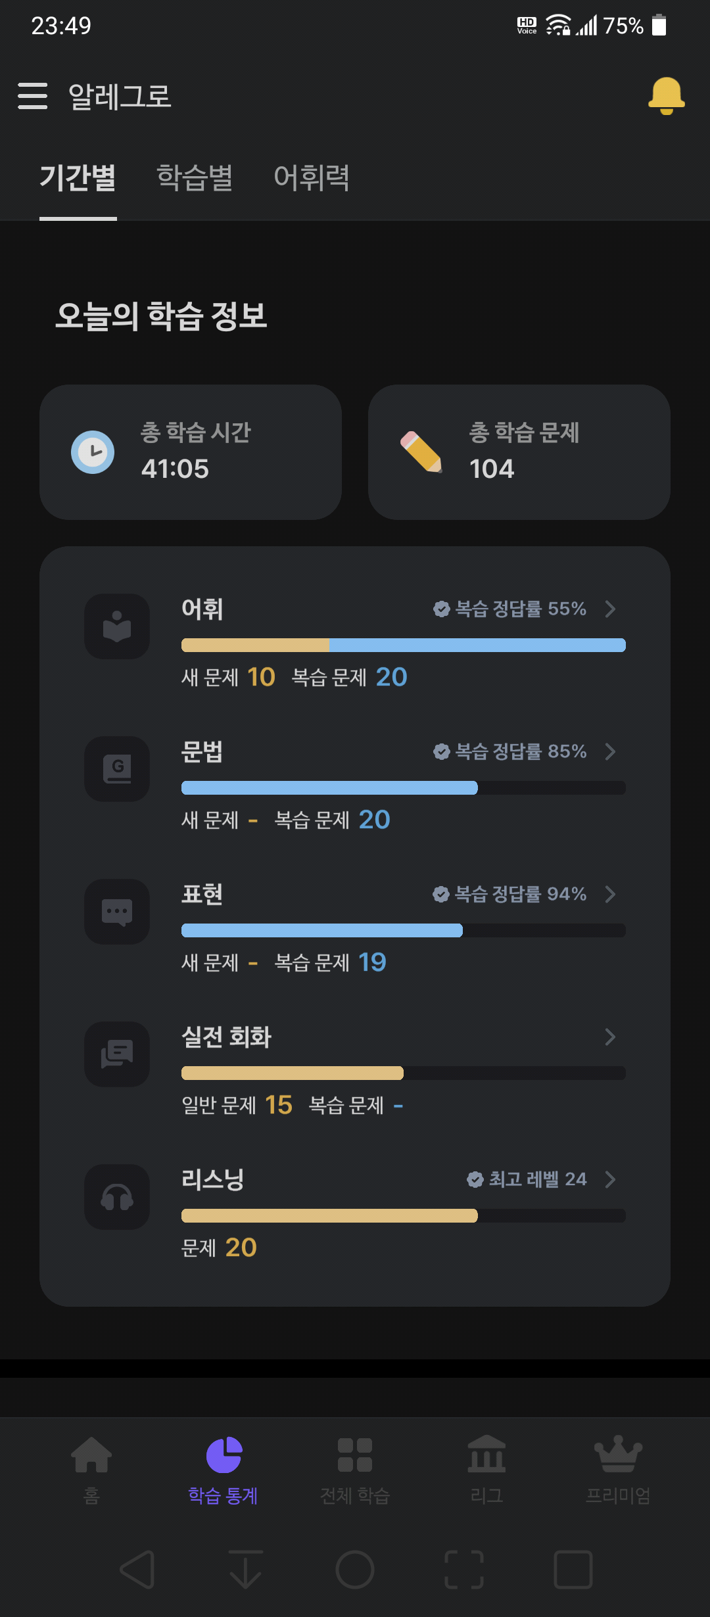Image resolution: width=710 pixels, height=1617 pixels.
Task: Switch to the 학습별 tab
Action: [x=195, y=177]
